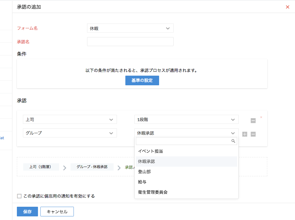
Task: Choose 衛生管理委員会 in the dropdown list
Action: (152, 192)
